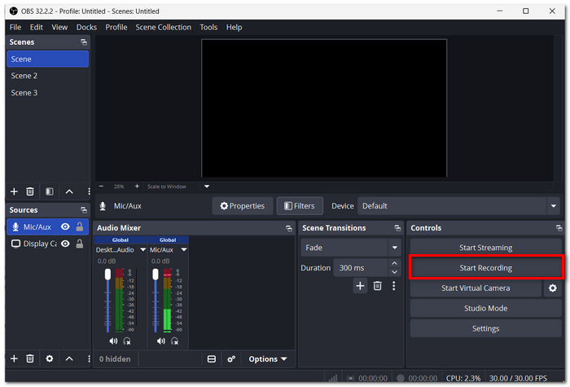Viewport: 570px width, 387px height.
Task: Open the Scene Collection menu
Action: tap(163, 27)
